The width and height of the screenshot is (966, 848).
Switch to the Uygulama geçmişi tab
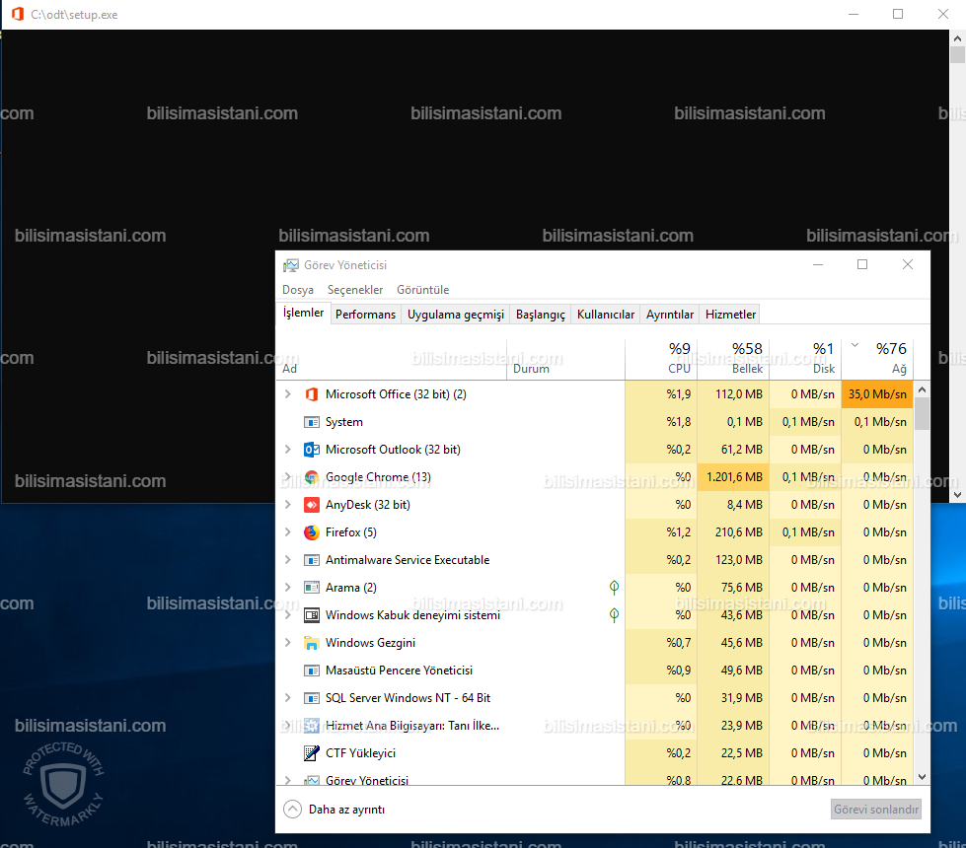point(455,315)
